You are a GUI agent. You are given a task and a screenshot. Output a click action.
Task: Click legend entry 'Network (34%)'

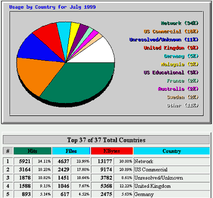pos(179,23)
